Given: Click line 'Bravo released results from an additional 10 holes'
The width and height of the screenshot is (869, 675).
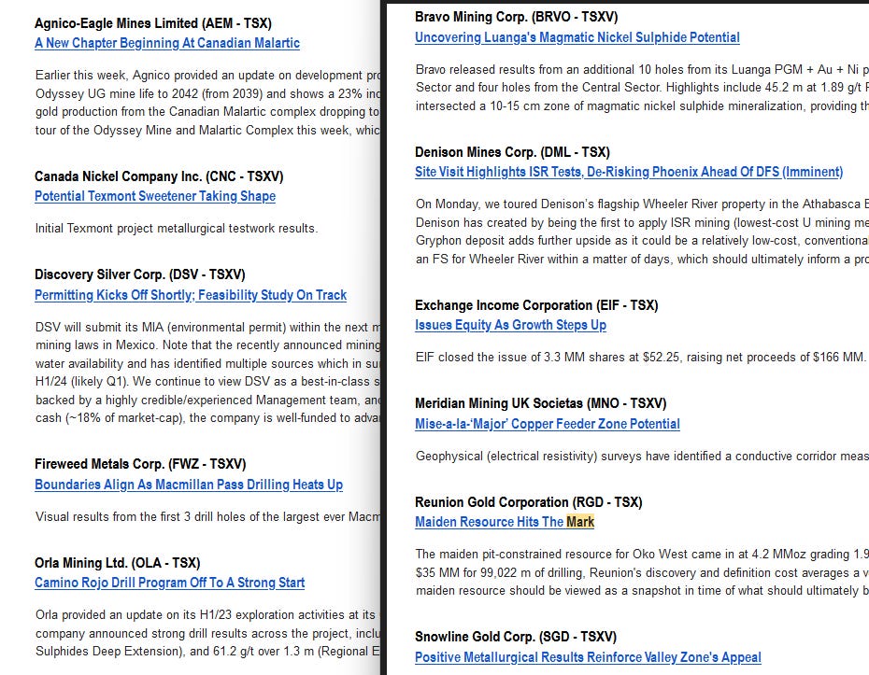Looking at the screenshot, I should coord(642,69).
